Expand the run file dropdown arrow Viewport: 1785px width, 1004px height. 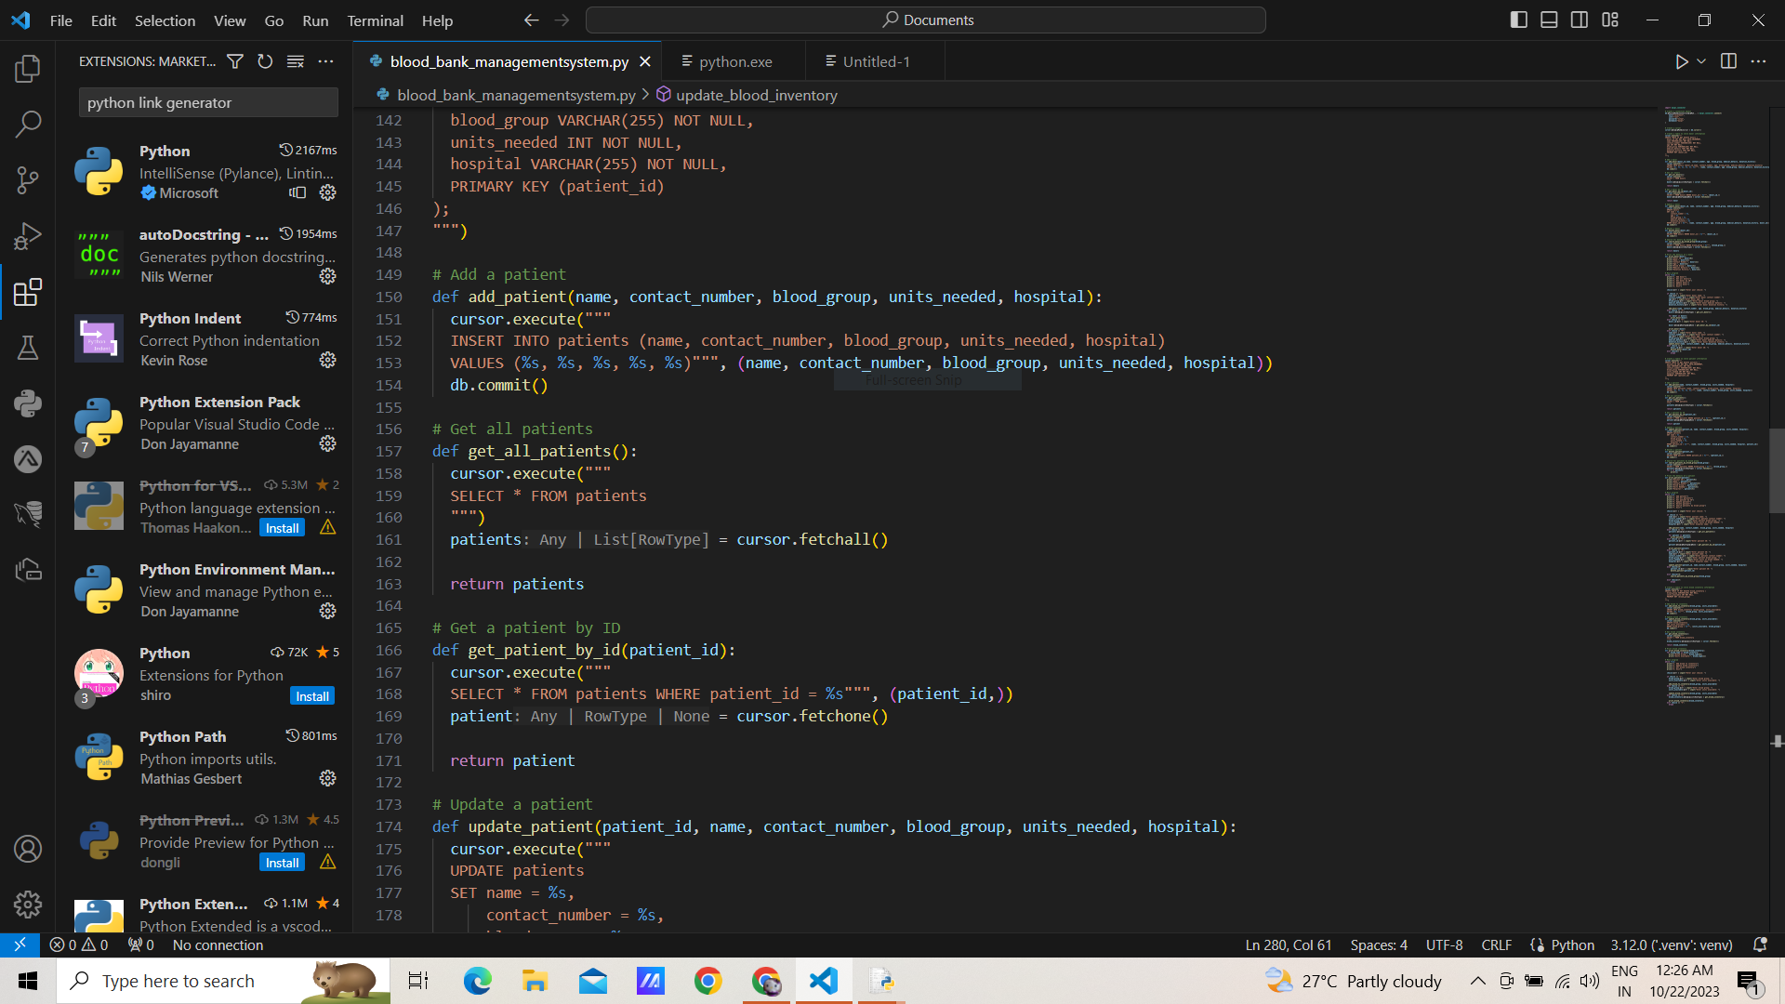click(x=1701, y=61)
